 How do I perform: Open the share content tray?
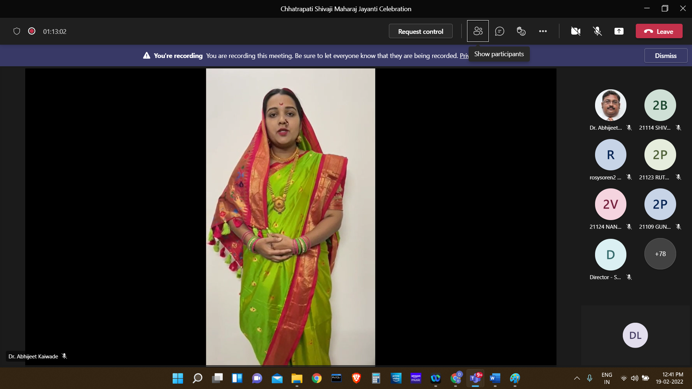[619, 31]
